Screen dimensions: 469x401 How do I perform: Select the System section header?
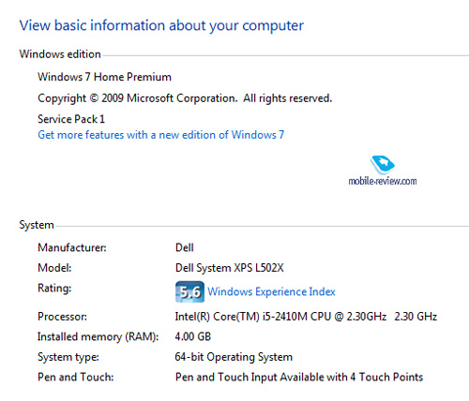[37, 225]
